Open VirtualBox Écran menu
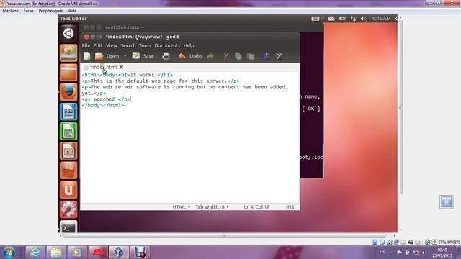 29,11
